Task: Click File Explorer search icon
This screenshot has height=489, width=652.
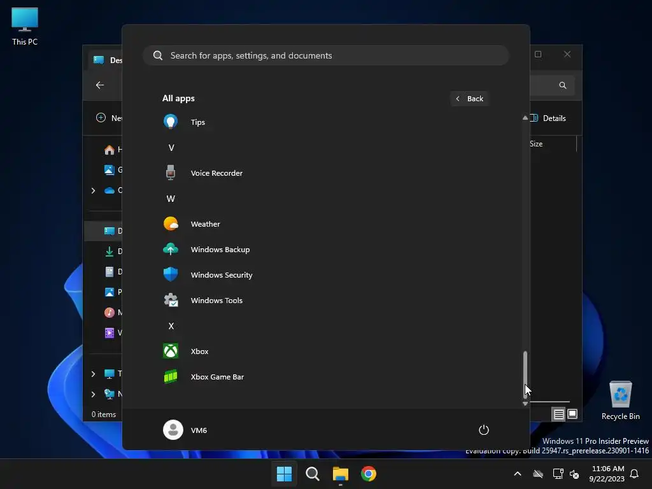Action: pyautogui.click(x=563, y=85)
